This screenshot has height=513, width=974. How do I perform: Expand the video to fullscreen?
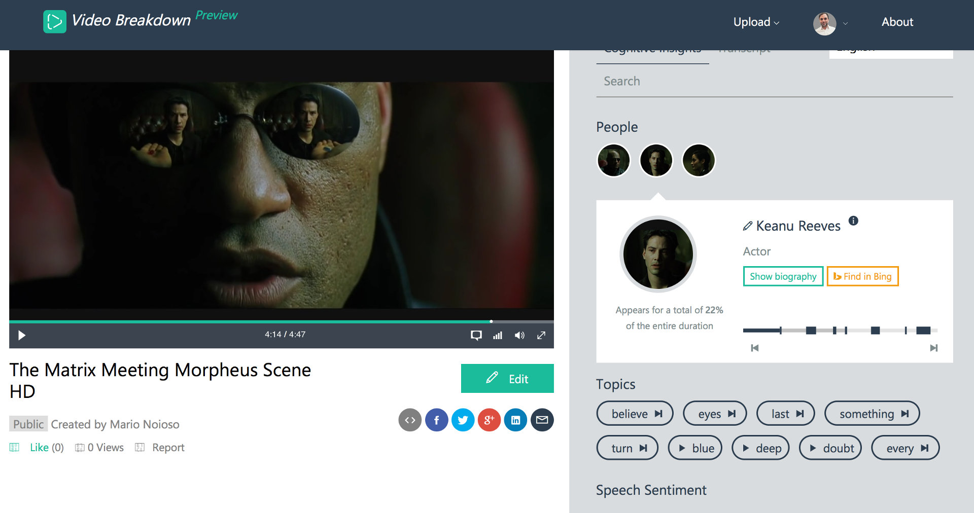541,335
